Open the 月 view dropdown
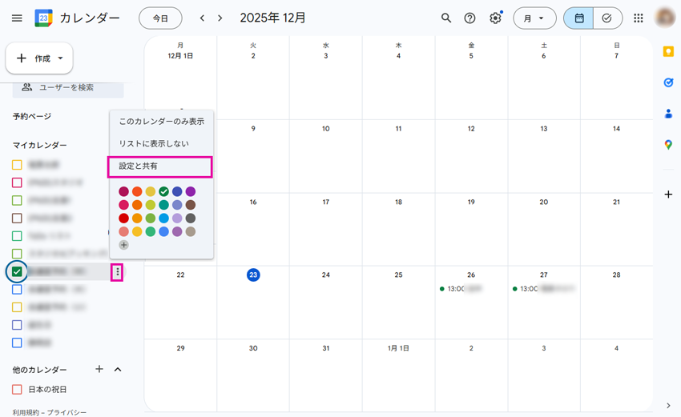The image size is (681, 417). (x=534, y=18)
